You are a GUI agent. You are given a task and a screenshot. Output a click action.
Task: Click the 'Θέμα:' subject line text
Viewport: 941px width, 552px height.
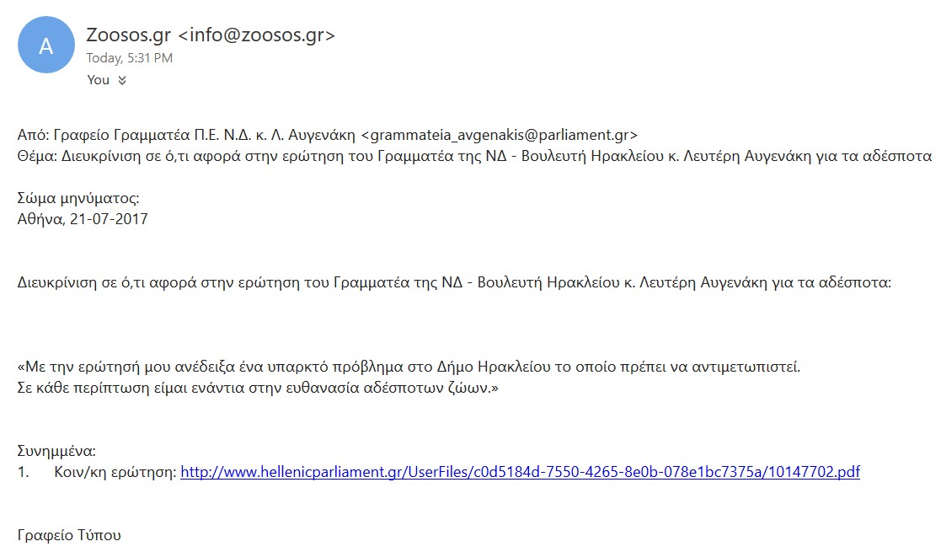point(474,156)
